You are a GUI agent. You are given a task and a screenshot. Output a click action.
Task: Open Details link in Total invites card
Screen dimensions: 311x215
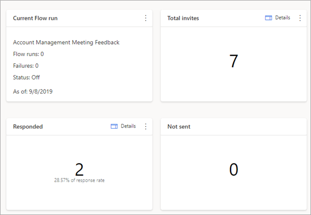[x=283, y=17]
